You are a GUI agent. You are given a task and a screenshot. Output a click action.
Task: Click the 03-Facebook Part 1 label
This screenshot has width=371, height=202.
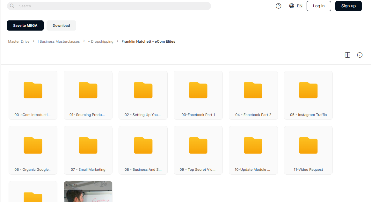(x=198, y=115)
